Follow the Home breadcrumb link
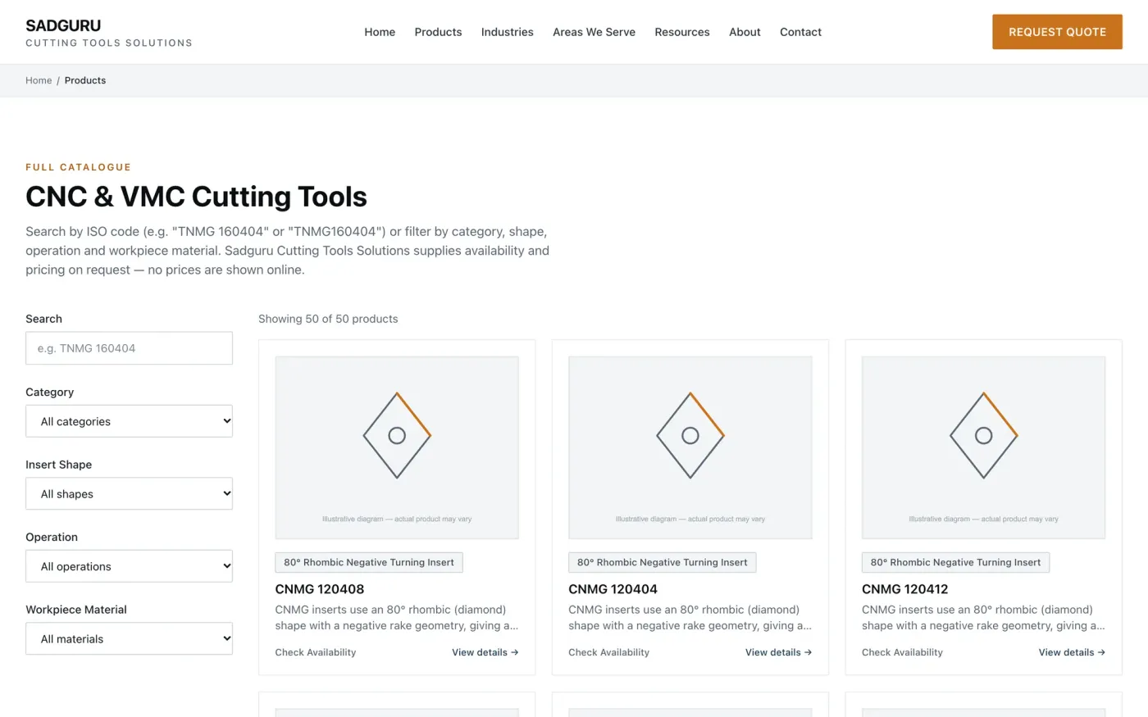This screenshot has width=1148, height=717. tap(39, 80)
